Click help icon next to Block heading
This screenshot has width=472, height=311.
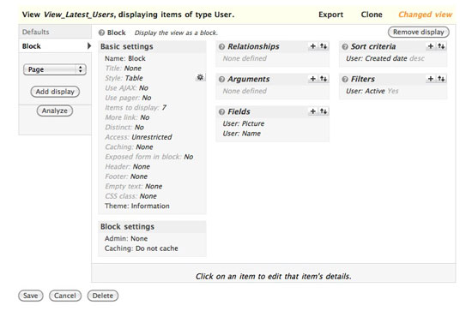pos(102,33)
